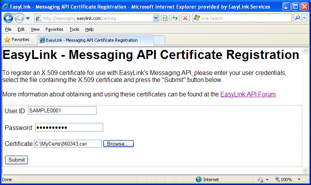Screen dimensions: 311x185
Task: Click the Live Search magnifier icon
Action: click(297, 18)
